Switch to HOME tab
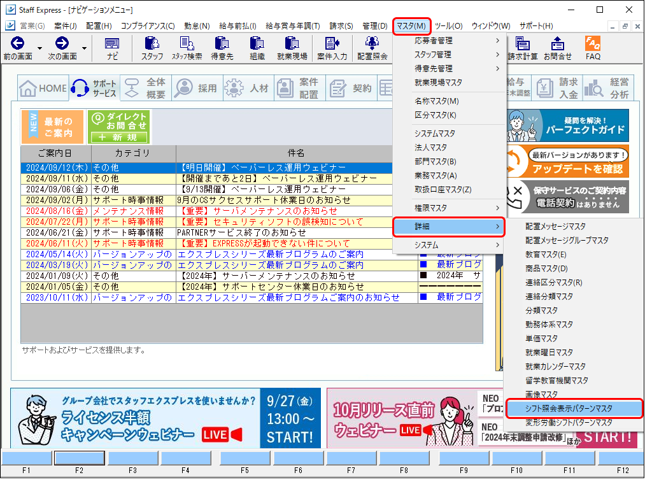The width and height of the screenshot is (652, 489). click(43, 88)
